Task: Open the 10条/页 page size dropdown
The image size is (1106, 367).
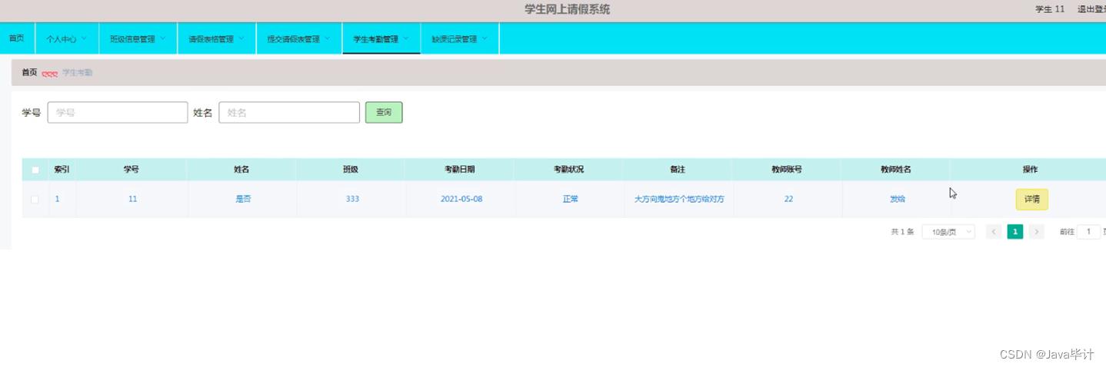Action: click(948, 232)
